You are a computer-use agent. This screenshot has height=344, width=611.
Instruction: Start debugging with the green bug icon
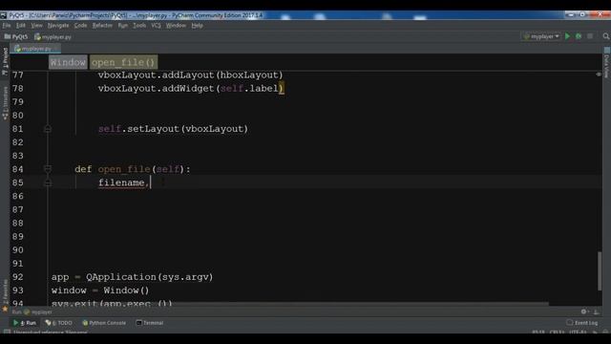[579, 36]
